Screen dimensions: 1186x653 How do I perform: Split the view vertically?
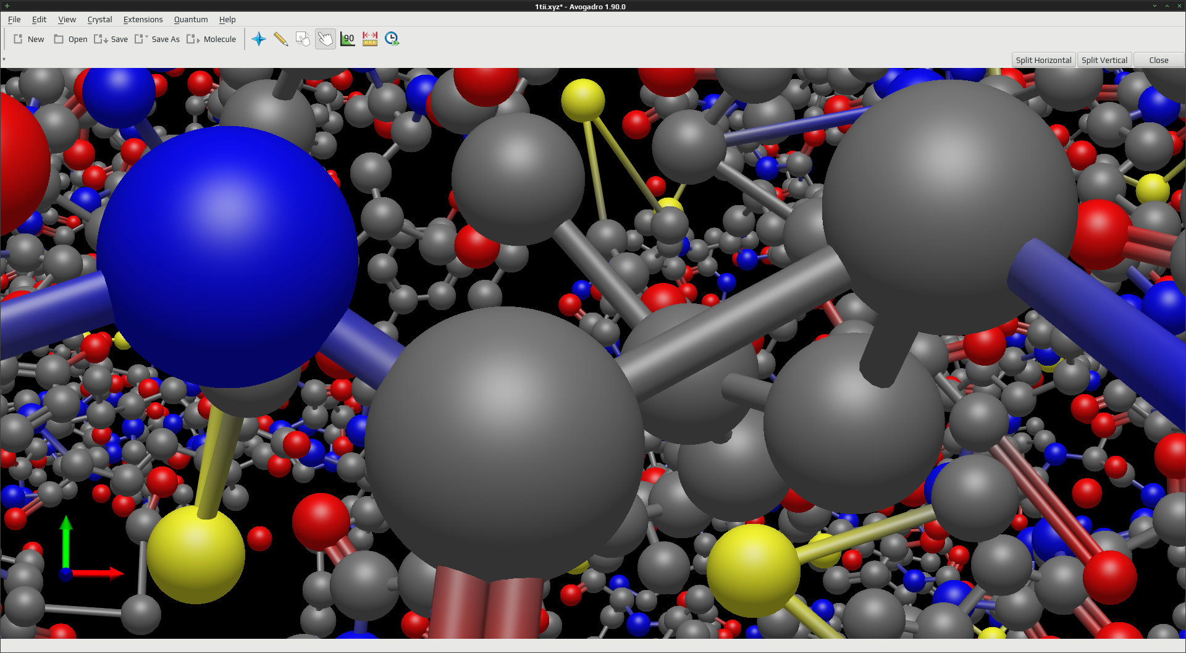pos(1104,60)
